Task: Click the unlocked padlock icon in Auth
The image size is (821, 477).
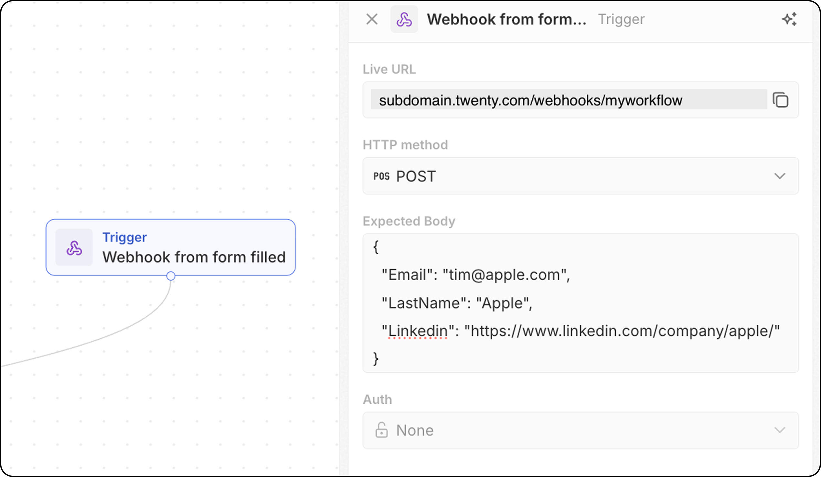Action: tap(381, 430)
